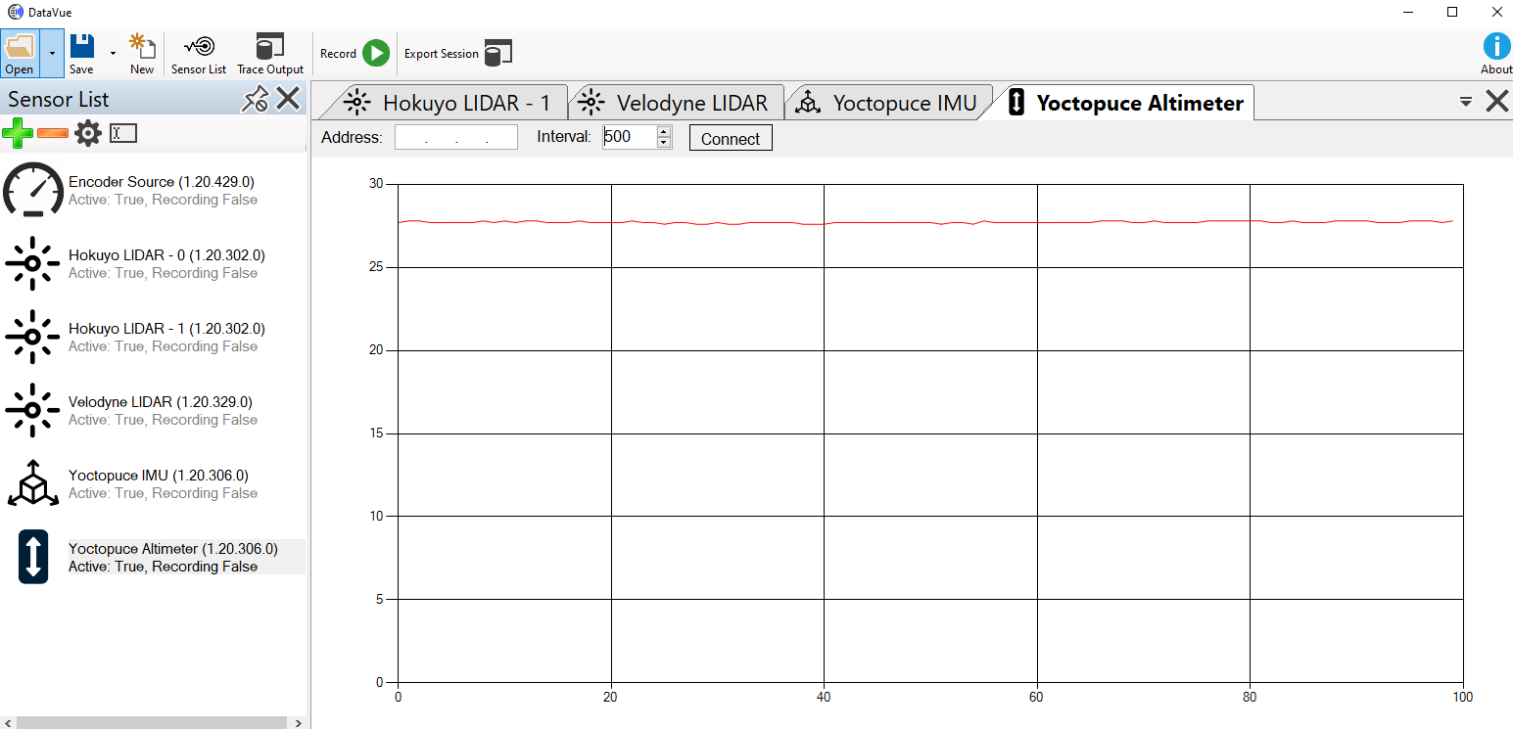Select Yoctopuce Altimeter arrow icon in list

pyautogui.click(x=33, y=557)
